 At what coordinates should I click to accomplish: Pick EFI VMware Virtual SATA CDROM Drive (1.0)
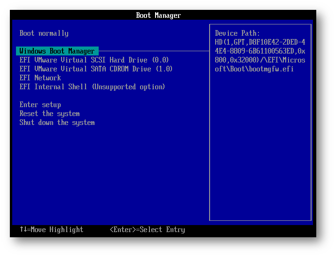[96, 69]
